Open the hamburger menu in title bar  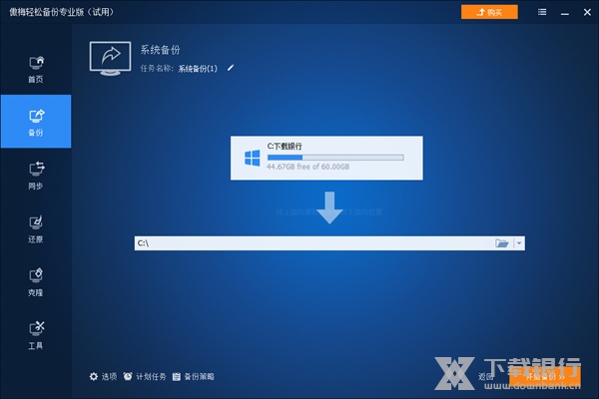click(542, 12)
